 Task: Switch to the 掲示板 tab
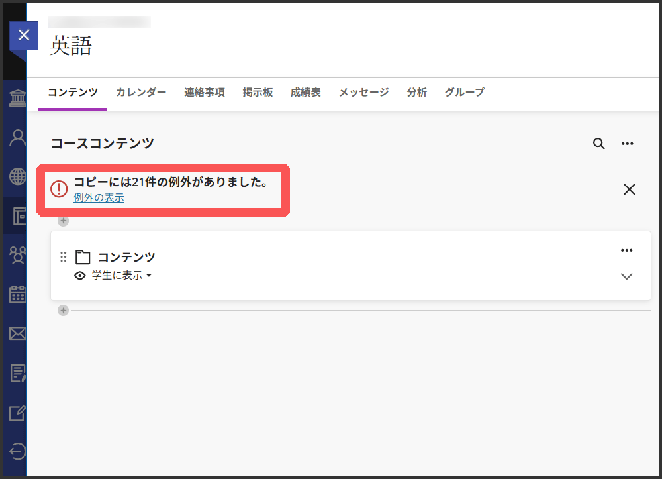coord(258,93)
